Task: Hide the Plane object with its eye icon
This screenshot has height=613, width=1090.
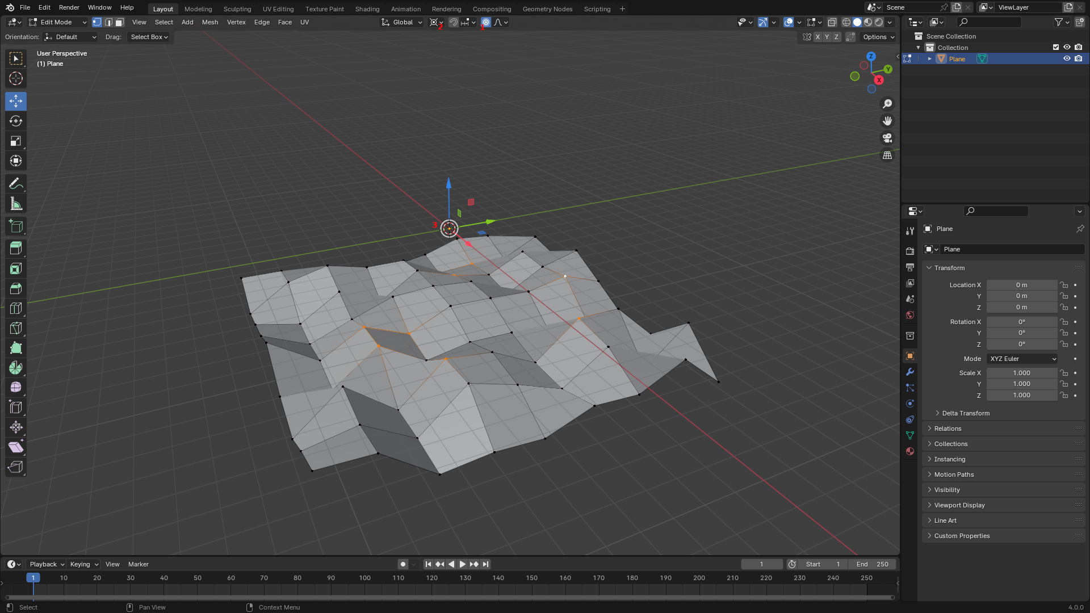Action: pos(1067,58)
